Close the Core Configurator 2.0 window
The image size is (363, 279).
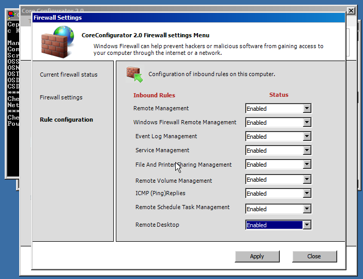click(x=351, y=11)
